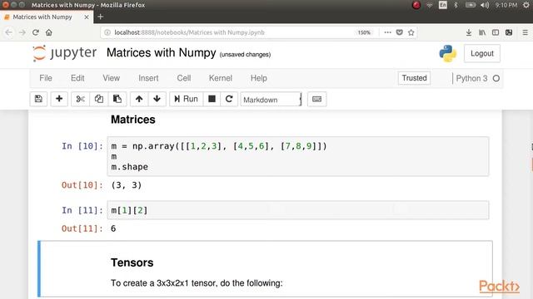
Task: Open the cell type Markdown dropdown
Action: tap(271, 100)
